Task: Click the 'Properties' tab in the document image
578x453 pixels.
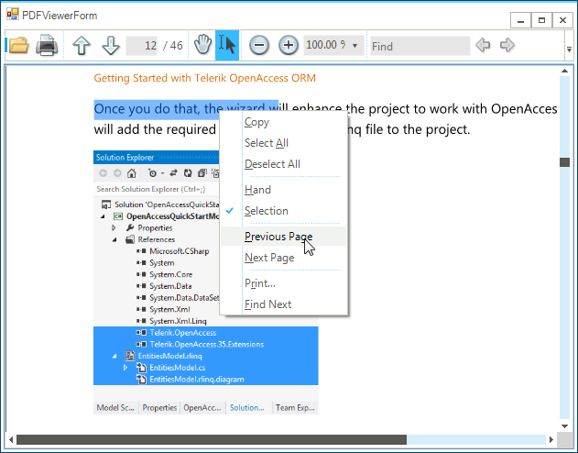Action: tap(159, 408)
